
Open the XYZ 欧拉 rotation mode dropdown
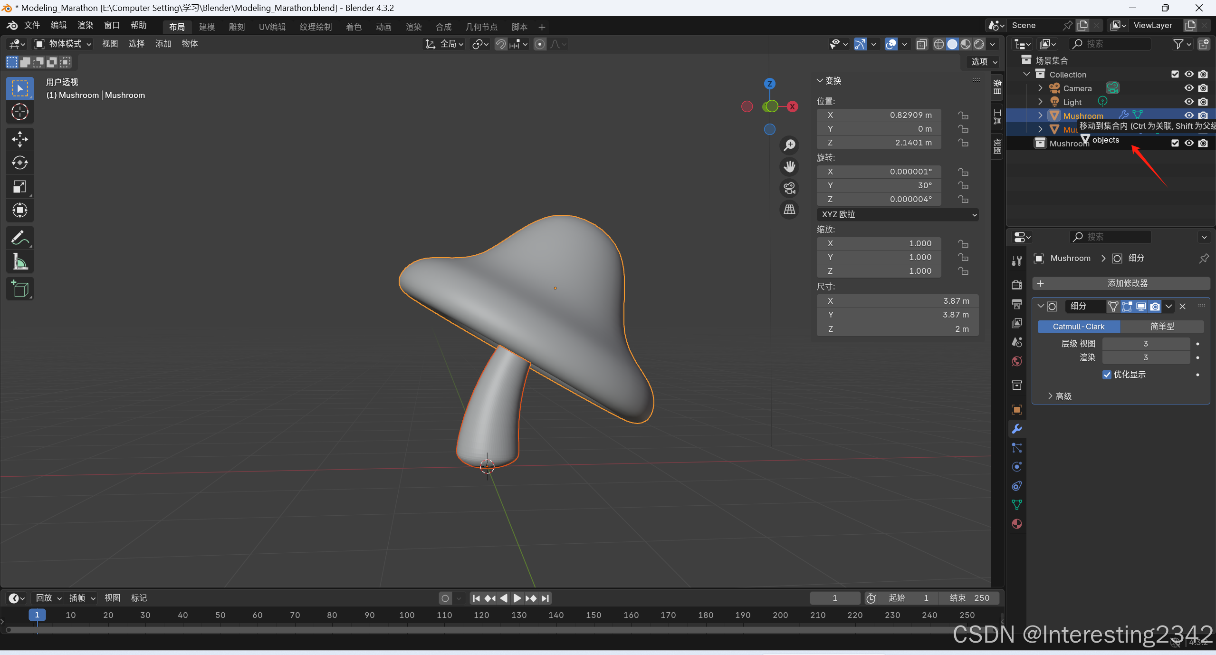click(897, 214)
